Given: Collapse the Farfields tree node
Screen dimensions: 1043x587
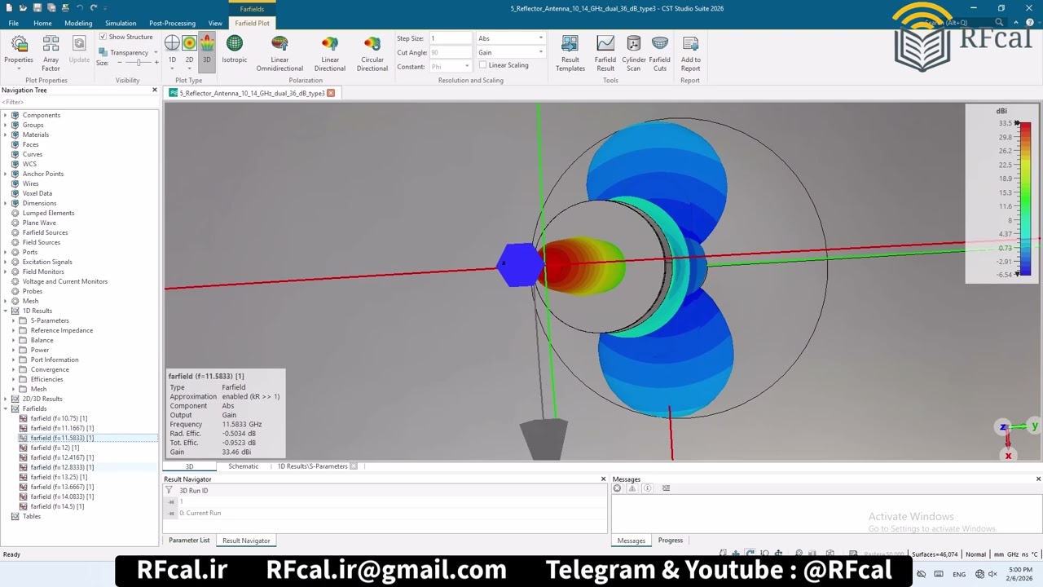Looking at the screenshot, I should coord(6,408).
